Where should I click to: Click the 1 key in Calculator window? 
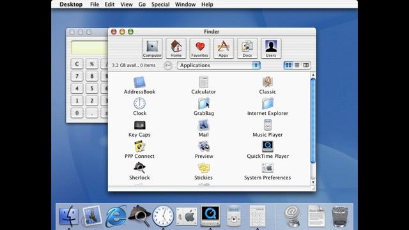77,101
